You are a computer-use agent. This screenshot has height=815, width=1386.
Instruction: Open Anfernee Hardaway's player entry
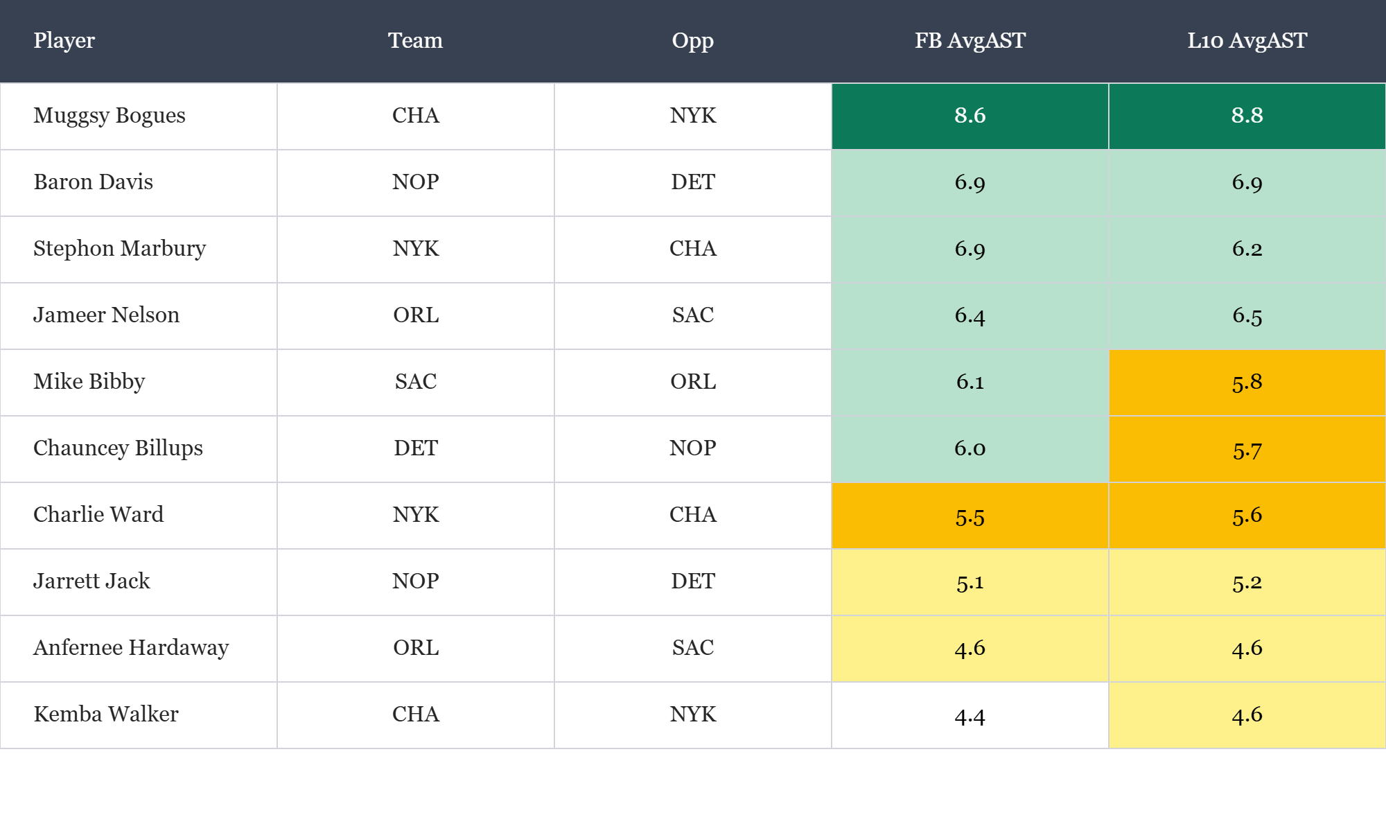(132, 648)
